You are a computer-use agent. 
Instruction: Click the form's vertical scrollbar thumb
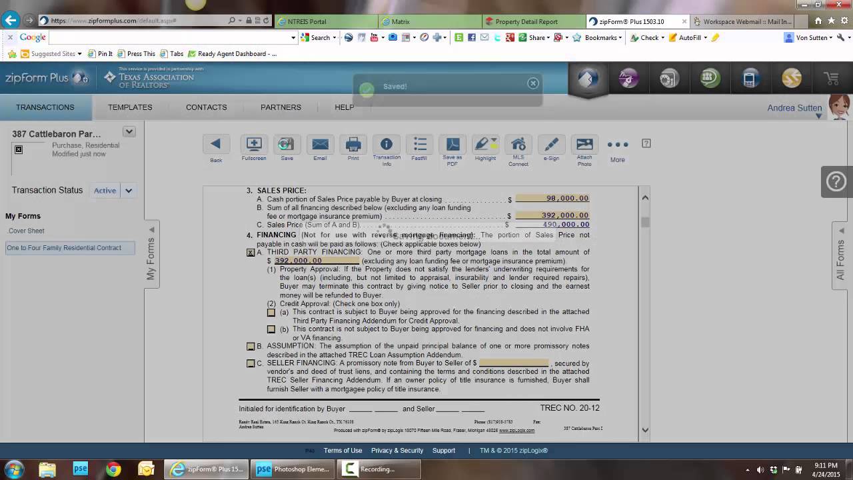(x=645, y=222)
